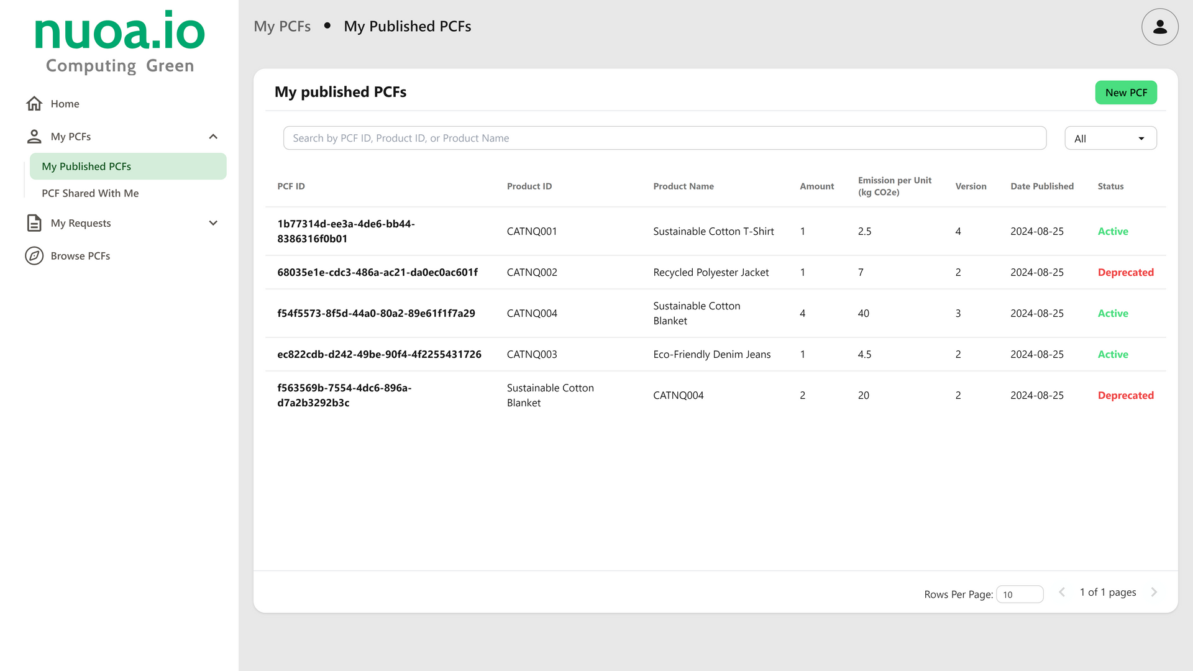Click the Home house icon
The height and width of the screenshot is (671, 1193).
(34, 104)
